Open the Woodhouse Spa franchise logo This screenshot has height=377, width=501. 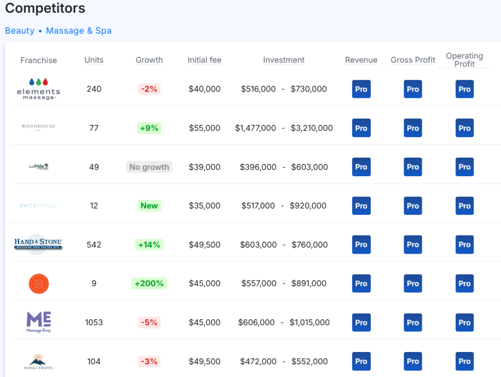(x=38, y=127)
